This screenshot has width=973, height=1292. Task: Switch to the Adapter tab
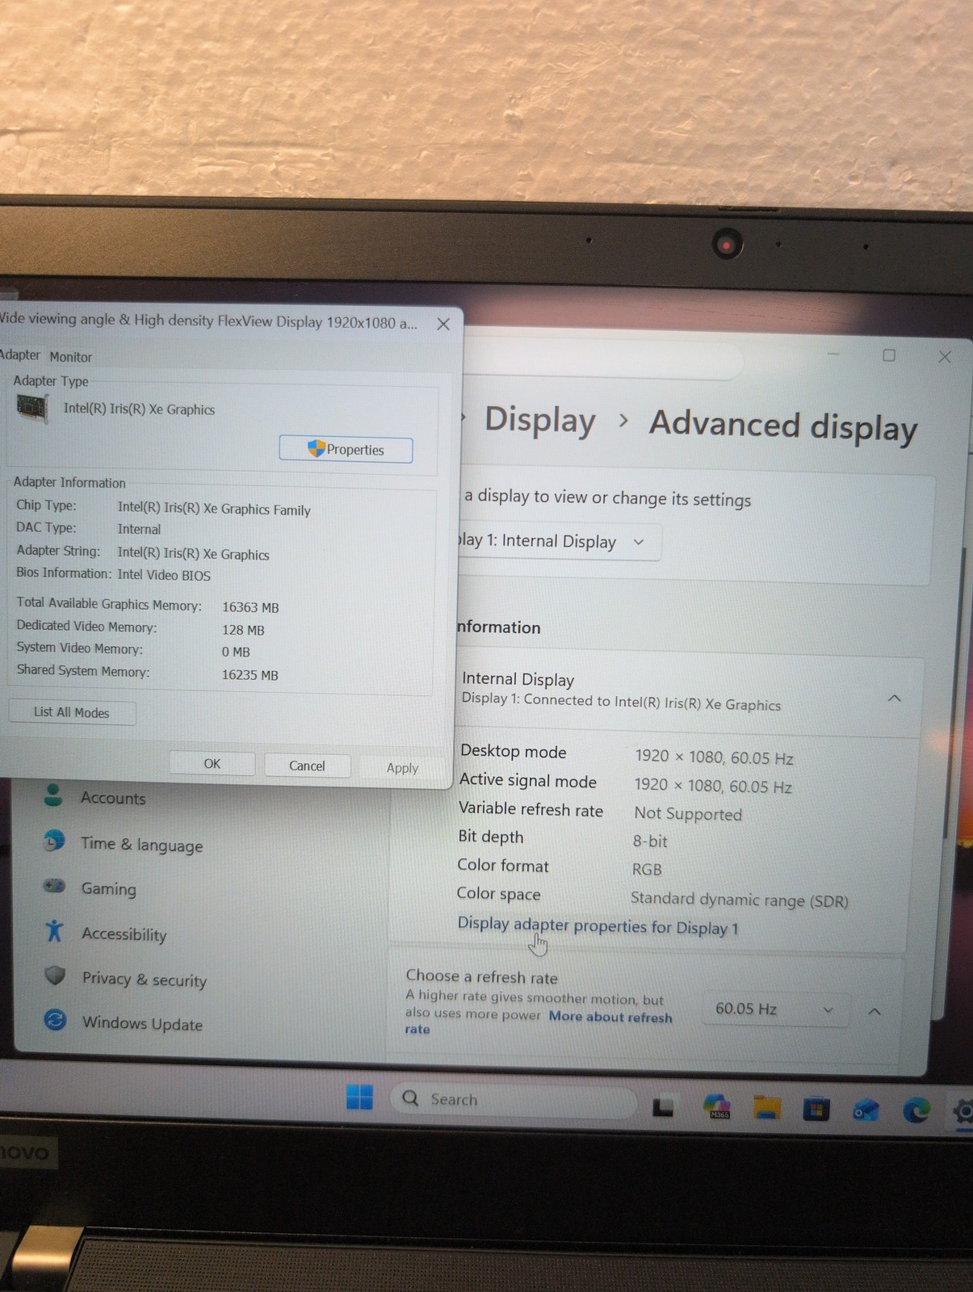19,354
